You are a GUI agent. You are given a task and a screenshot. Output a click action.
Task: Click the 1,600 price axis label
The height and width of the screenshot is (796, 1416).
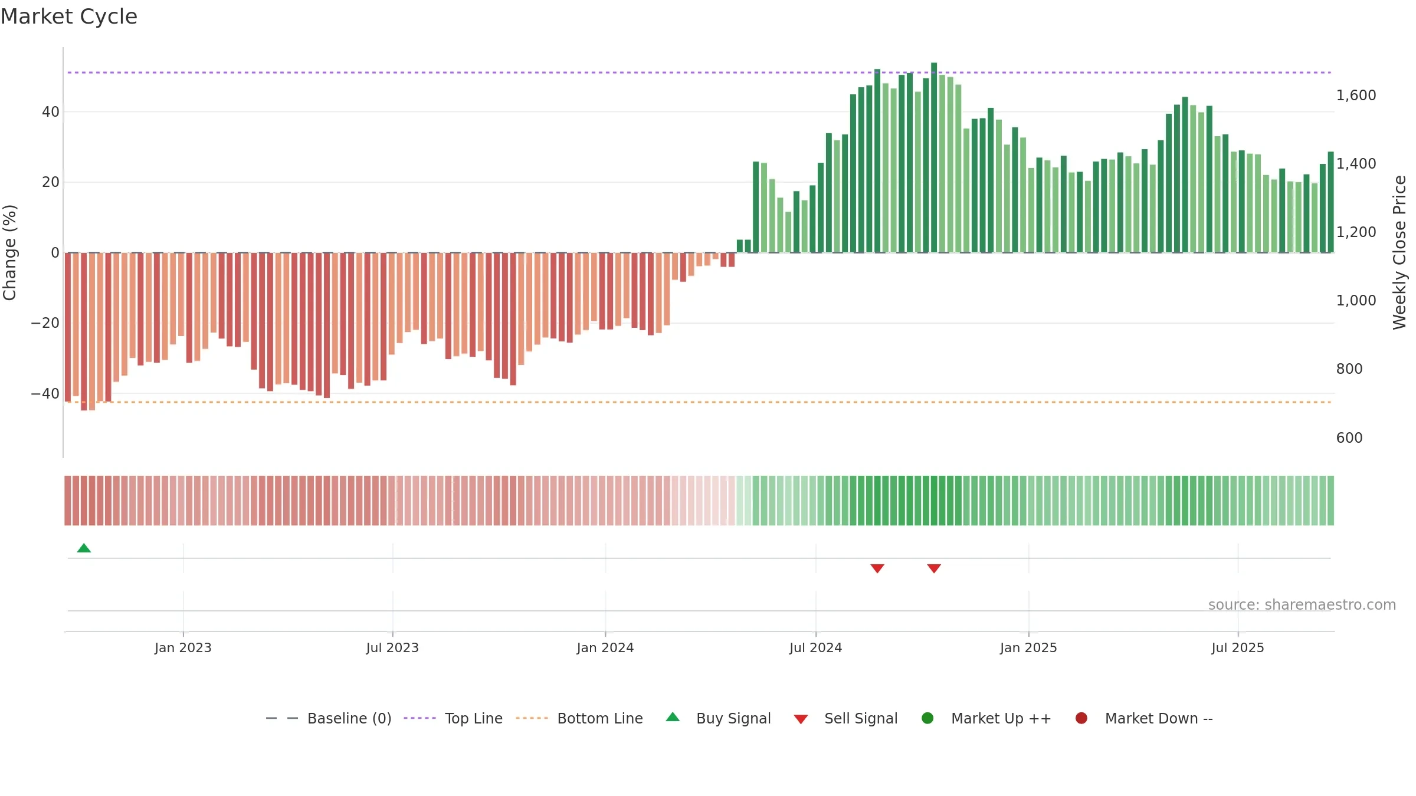[x=1356, y=96]
